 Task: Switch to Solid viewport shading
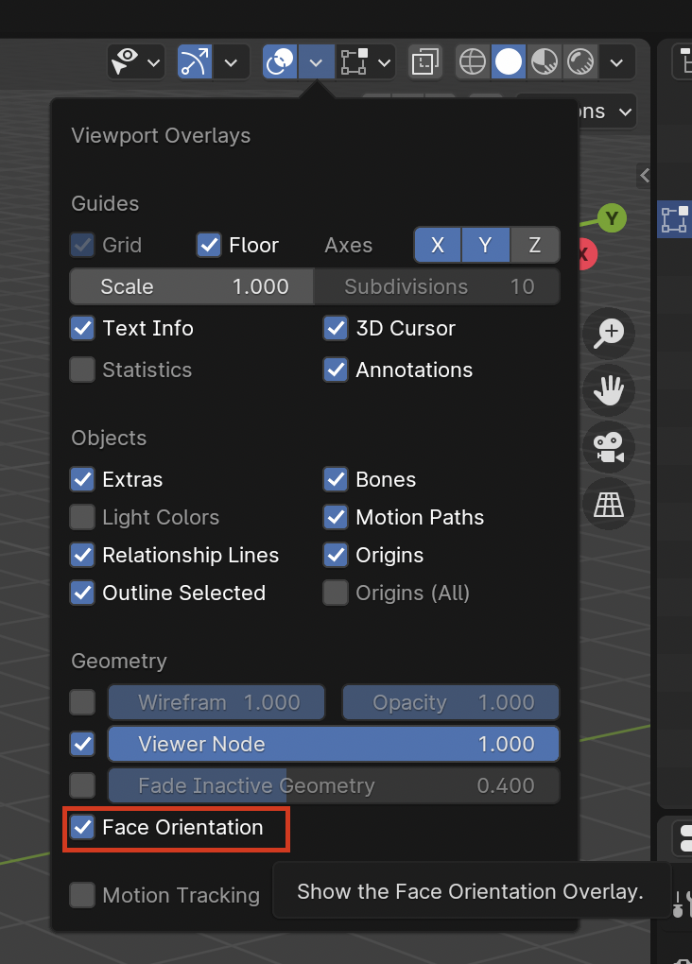pyautogui.click(x=509, y=63)
